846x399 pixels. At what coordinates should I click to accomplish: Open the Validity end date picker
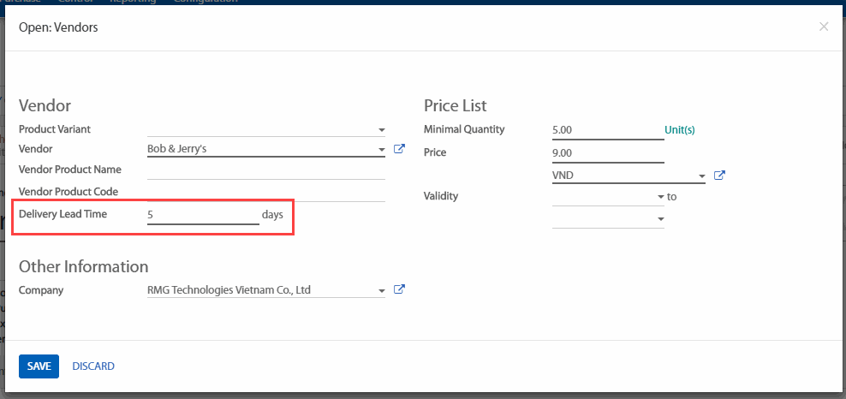tap(608, 218)
